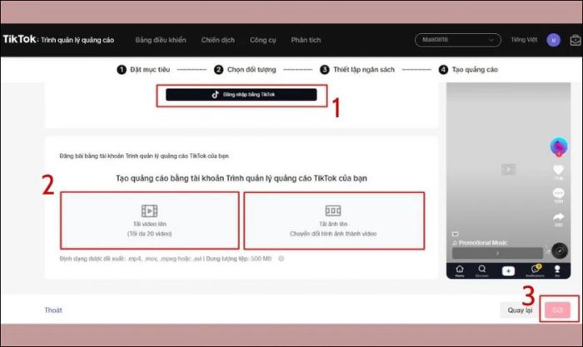Click the Thoát link
This screenshot has height=347, width=583.
(x=53, y=310)
